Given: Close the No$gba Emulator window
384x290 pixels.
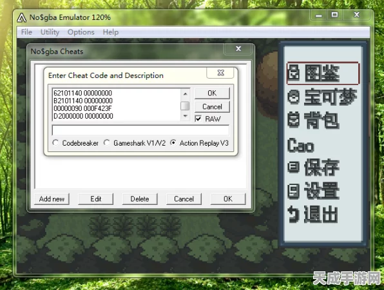Looking at the screenshot, I should (356, 15).
